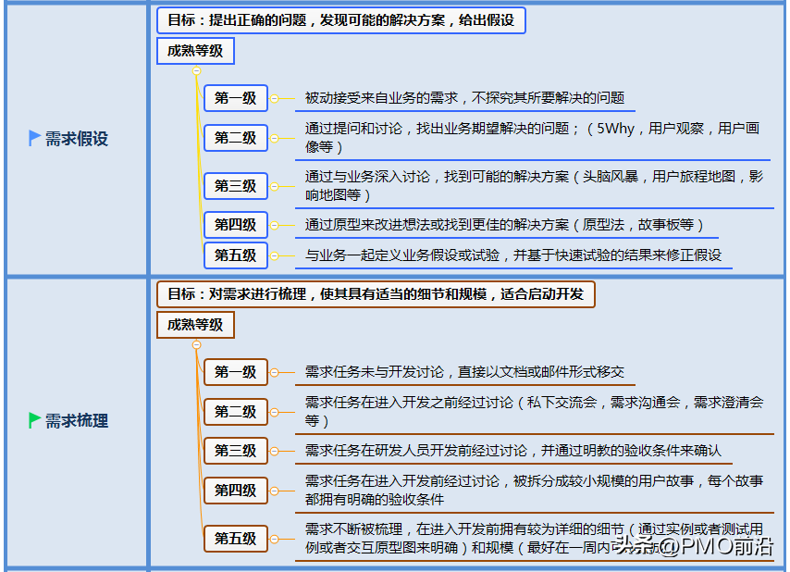Click the green flag icon beside 需求梳理

(x=34, y=420)
